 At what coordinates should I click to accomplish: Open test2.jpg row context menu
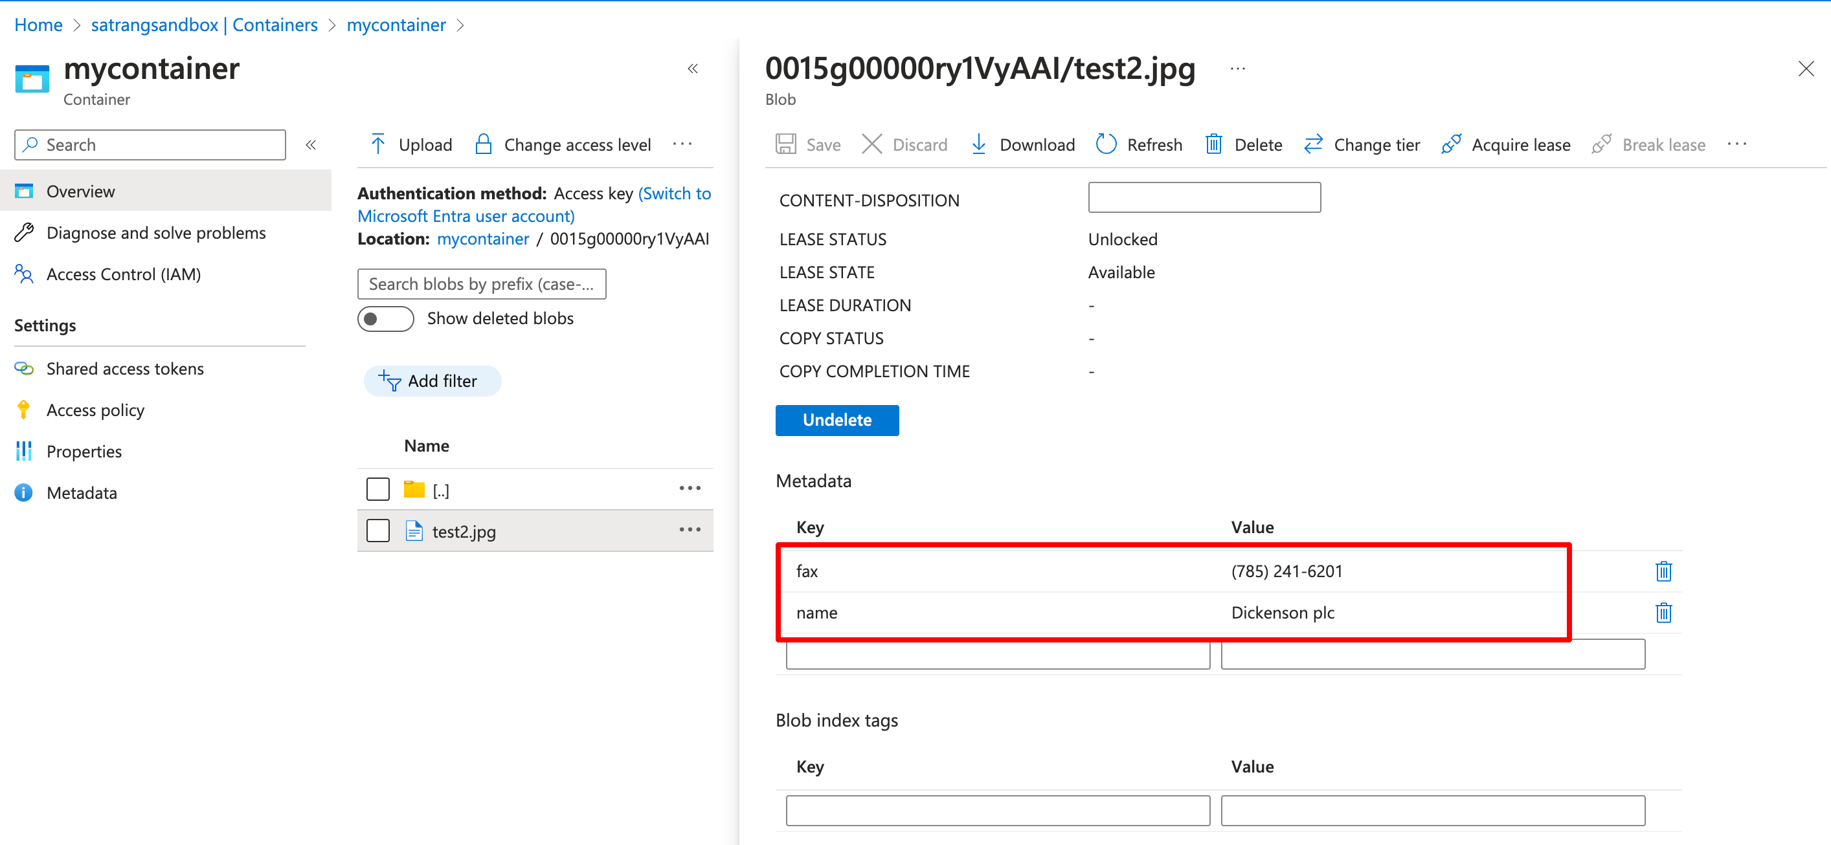690,530
